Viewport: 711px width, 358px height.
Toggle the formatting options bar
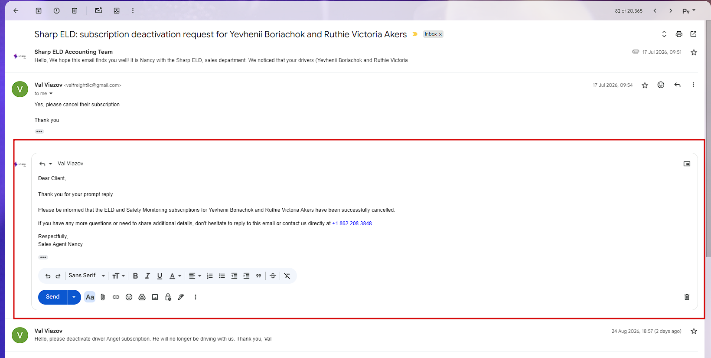click(90, 297)
